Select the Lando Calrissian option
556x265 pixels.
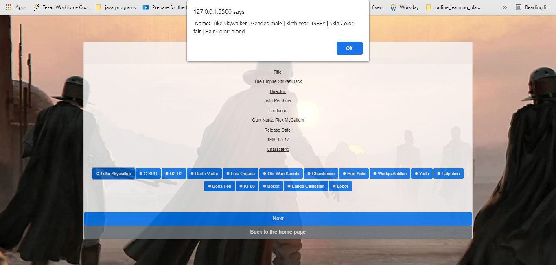[x=306, y=186]
